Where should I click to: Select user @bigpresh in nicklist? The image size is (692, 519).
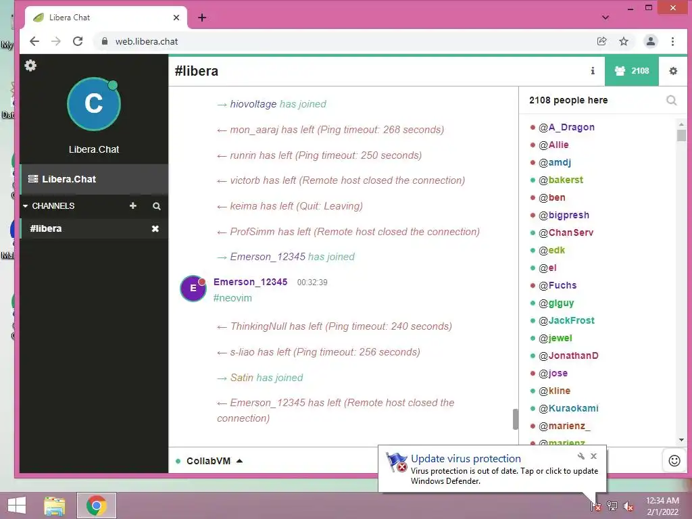pyautogui.click(x=564, y=215)
